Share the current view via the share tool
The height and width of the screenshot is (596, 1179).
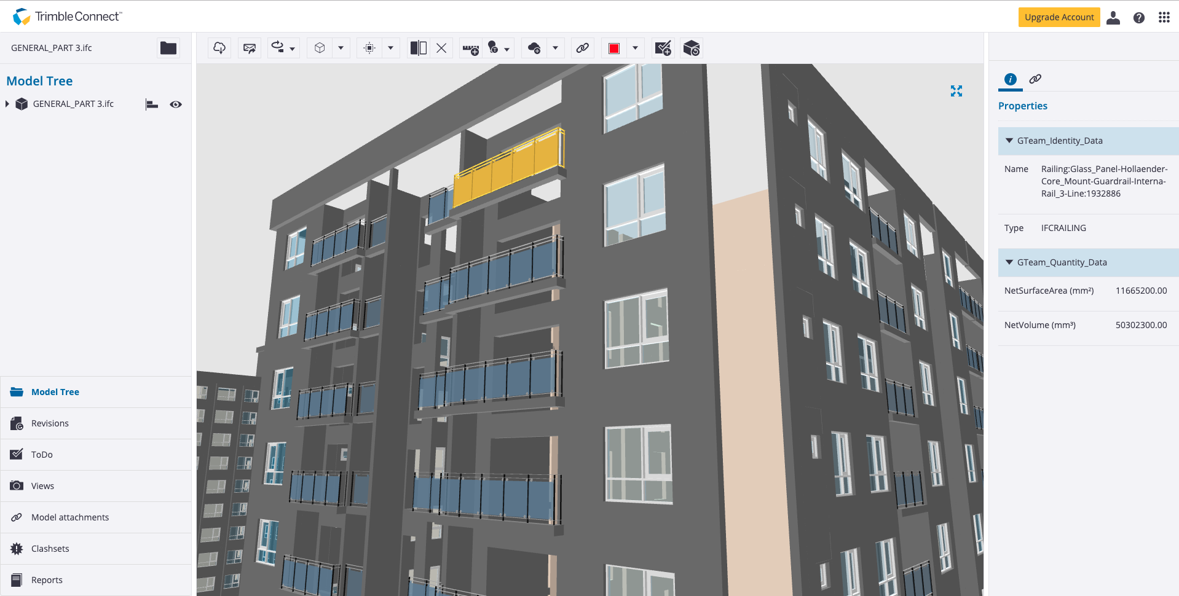pos(249,48)
